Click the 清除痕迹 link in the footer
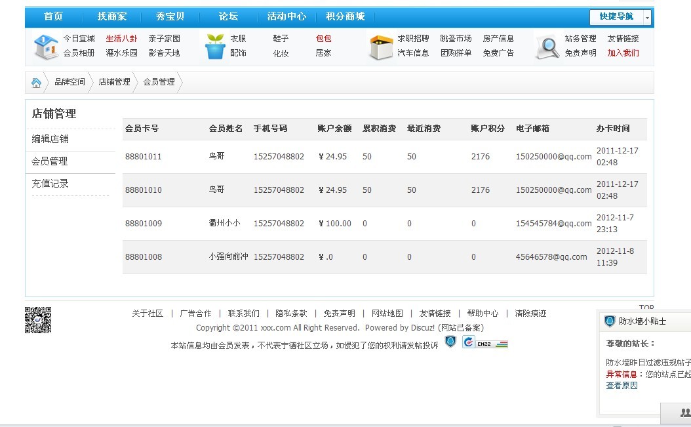Image resolution: width=691 pixels, height=427 pixels. (x=530, y=314)
